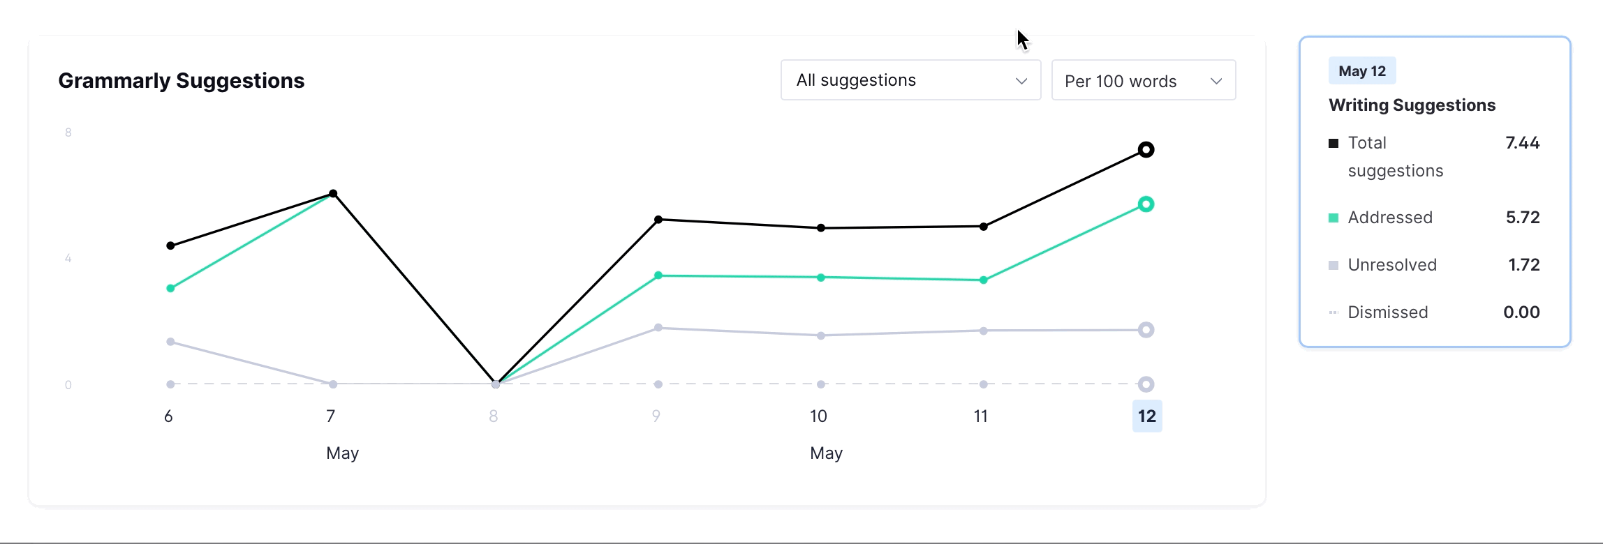The image size is (1603, 544).
Task: Click the black data point for May 6
Action: [170, 245]
